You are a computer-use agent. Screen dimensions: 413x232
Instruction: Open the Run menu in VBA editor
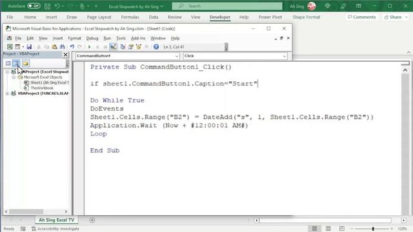[x=107, y=39]
